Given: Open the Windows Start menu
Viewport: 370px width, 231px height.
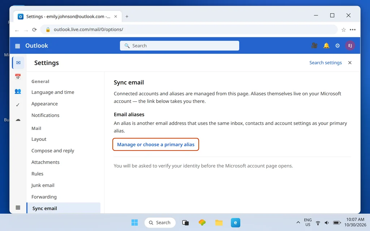Looking at the screenshot, I should [134, 222].
